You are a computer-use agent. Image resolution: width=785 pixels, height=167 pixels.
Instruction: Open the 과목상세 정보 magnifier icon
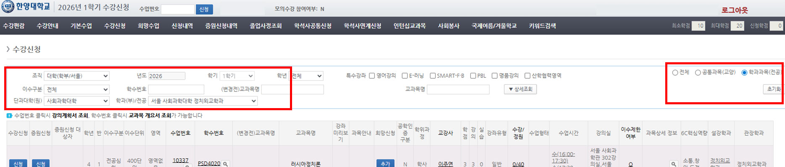click(674, 164)
